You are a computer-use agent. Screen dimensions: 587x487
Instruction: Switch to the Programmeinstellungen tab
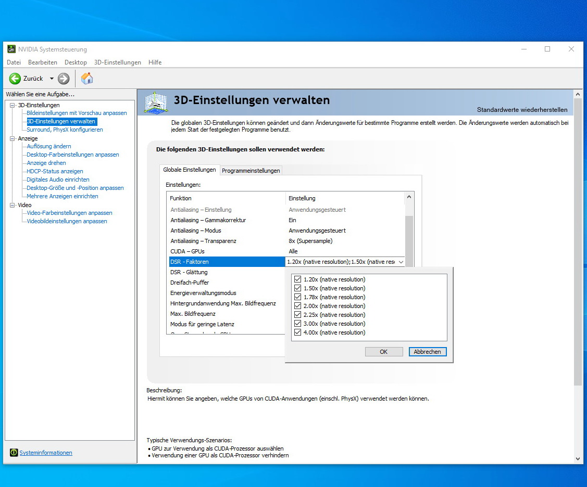pos(251,170)
